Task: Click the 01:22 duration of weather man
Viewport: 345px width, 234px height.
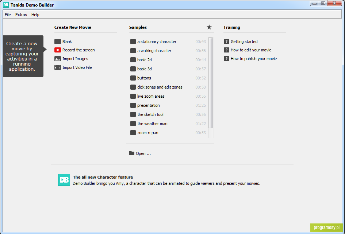Action: pos(200,124)
